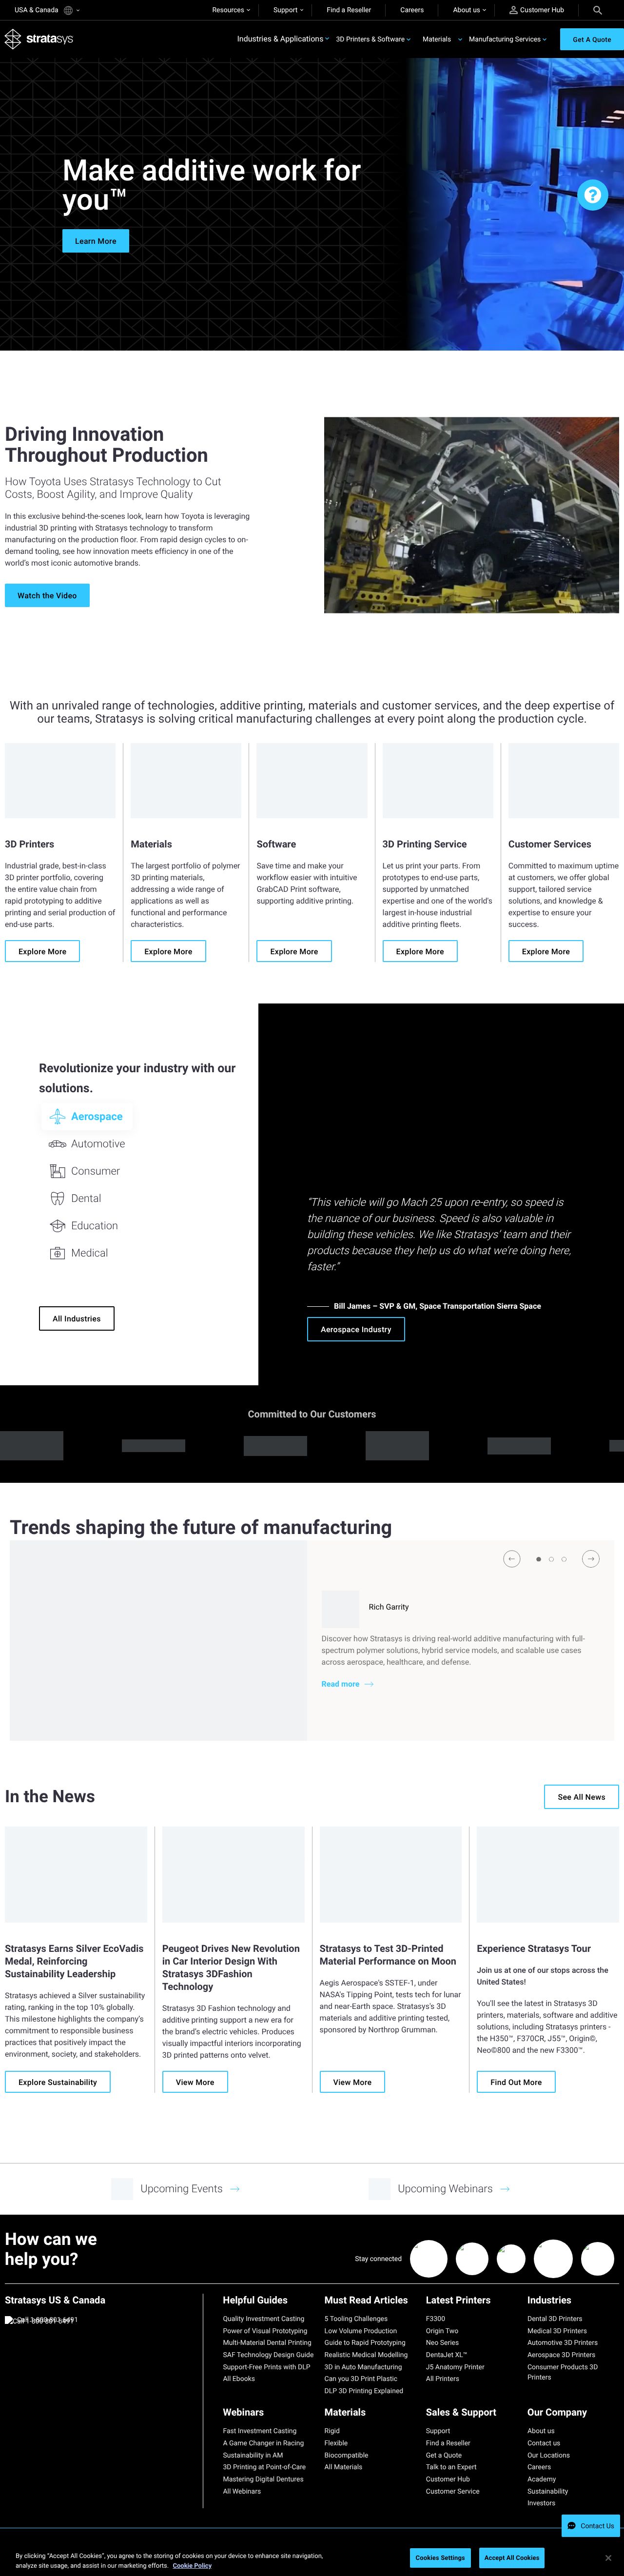Open footer link Talk to an Expert
This screenshot has height=2576, width=624.
pos(451,2467)
